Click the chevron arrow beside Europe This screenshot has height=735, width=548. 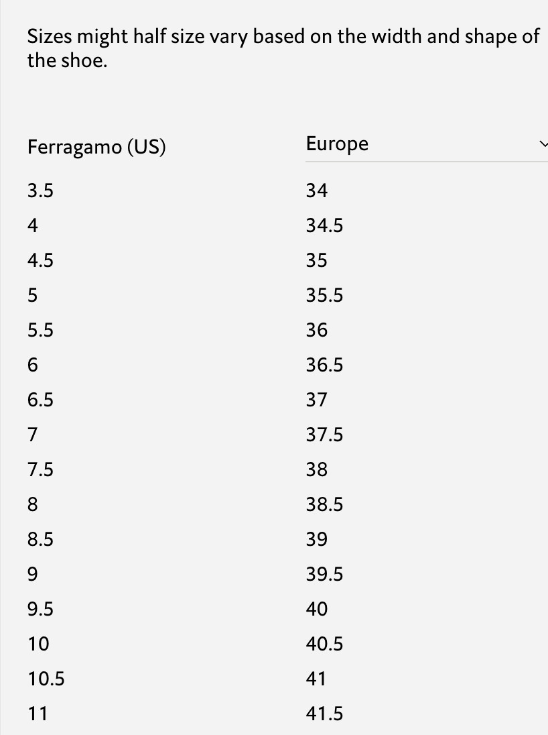coord(544,144)
